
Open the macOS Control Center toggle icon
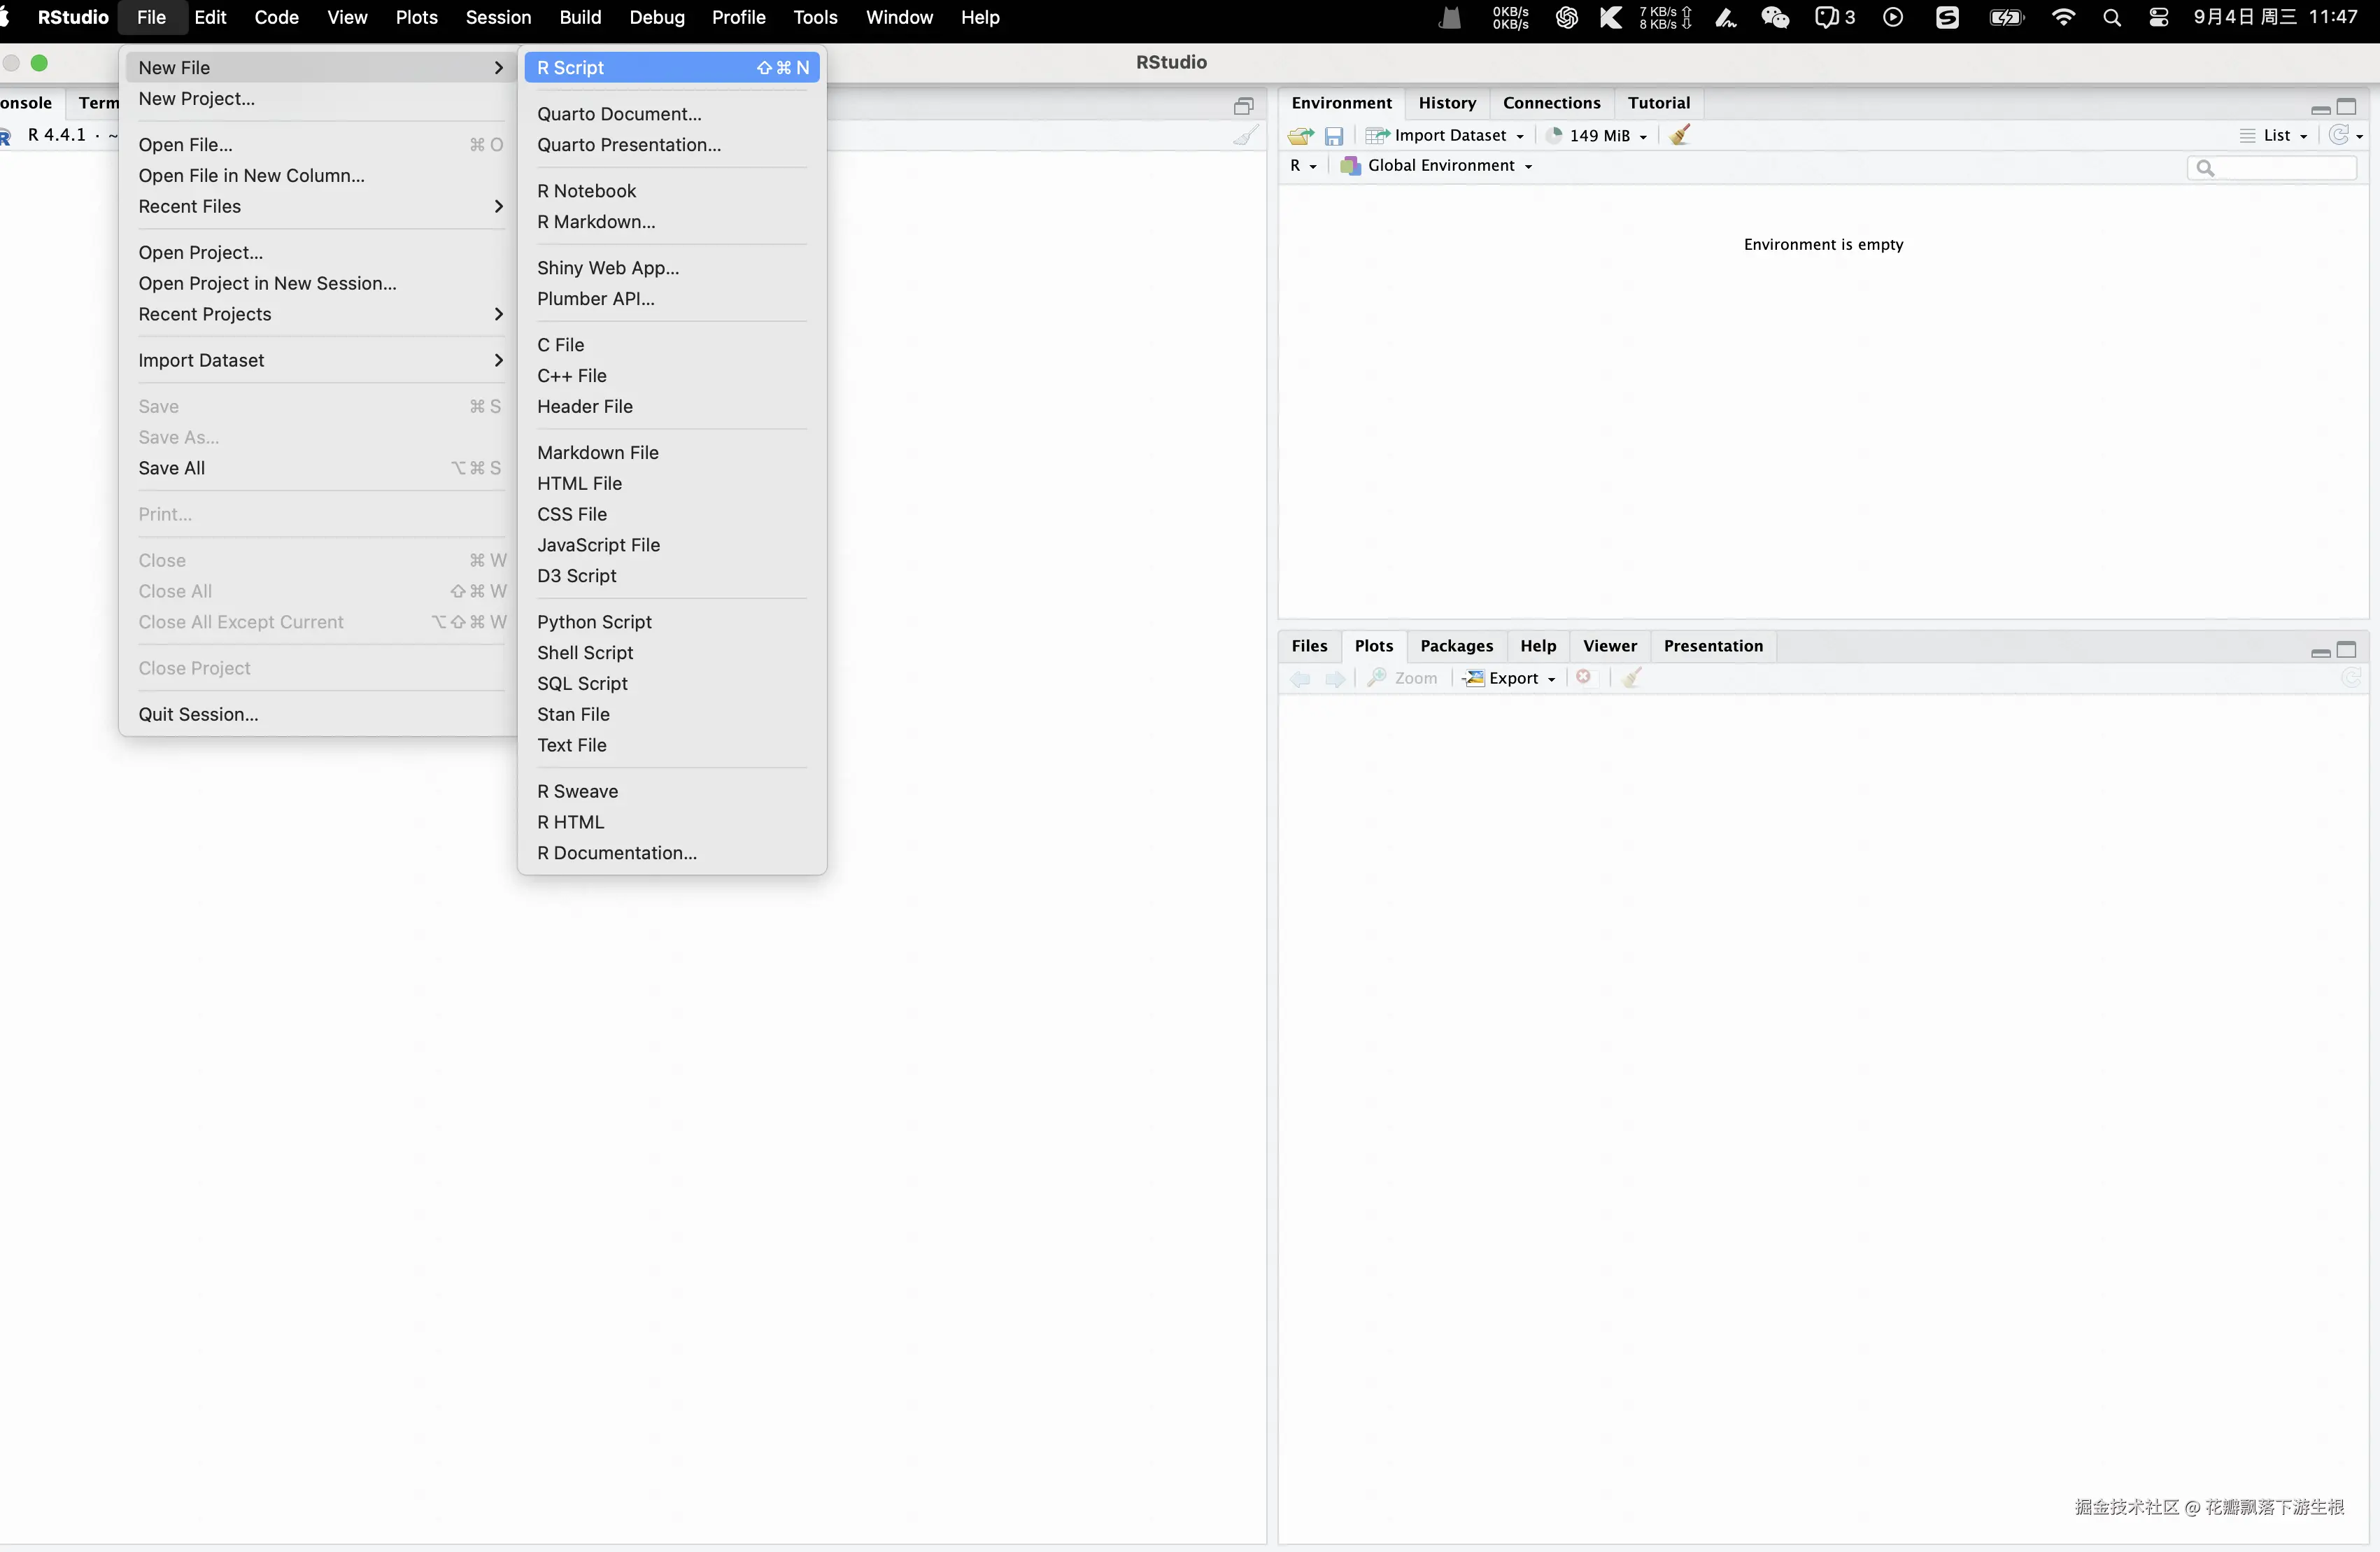pos(2158,17)
